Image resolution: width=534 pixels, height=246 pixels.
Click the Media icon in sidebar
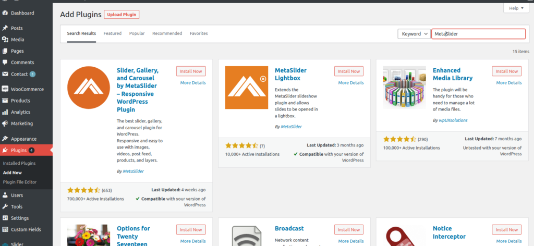(5, 40)
